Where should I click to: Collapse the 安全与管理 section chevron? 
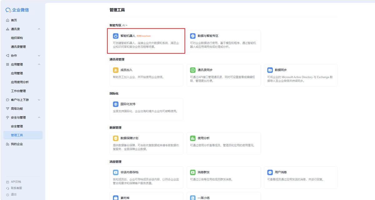point(39,118)
